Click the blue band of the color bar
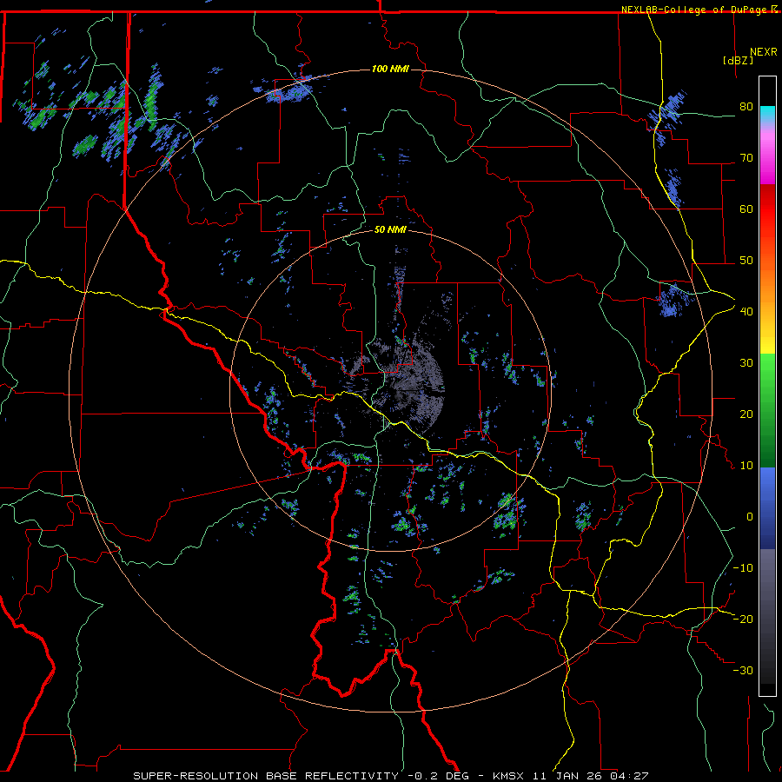782x782 pixels. (x=767, y=507)
